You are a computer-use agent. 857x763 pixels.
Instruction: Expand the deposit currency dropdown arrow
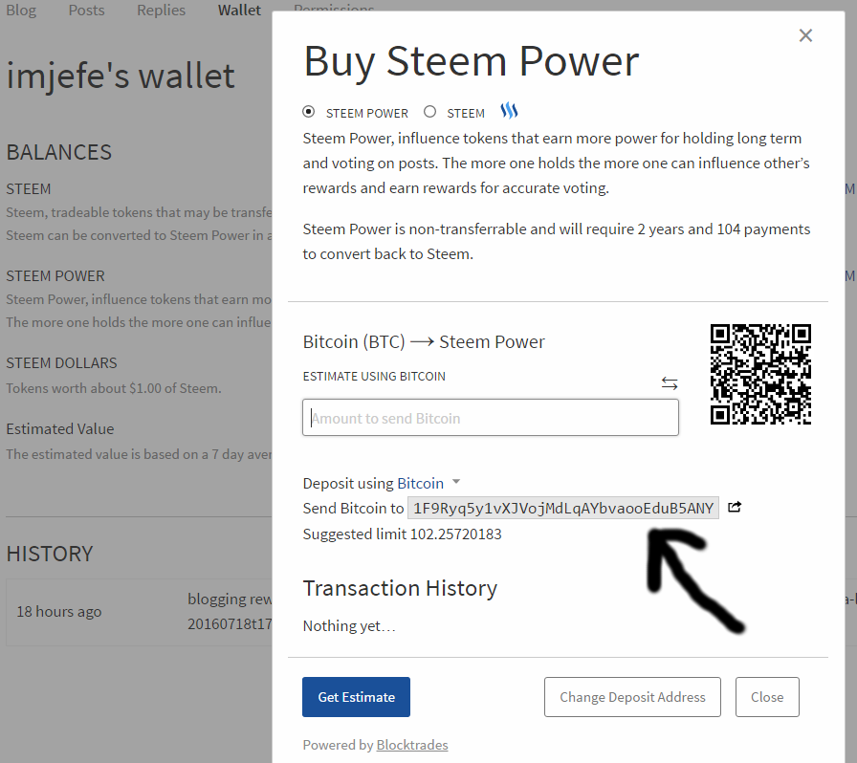[456, 482]
